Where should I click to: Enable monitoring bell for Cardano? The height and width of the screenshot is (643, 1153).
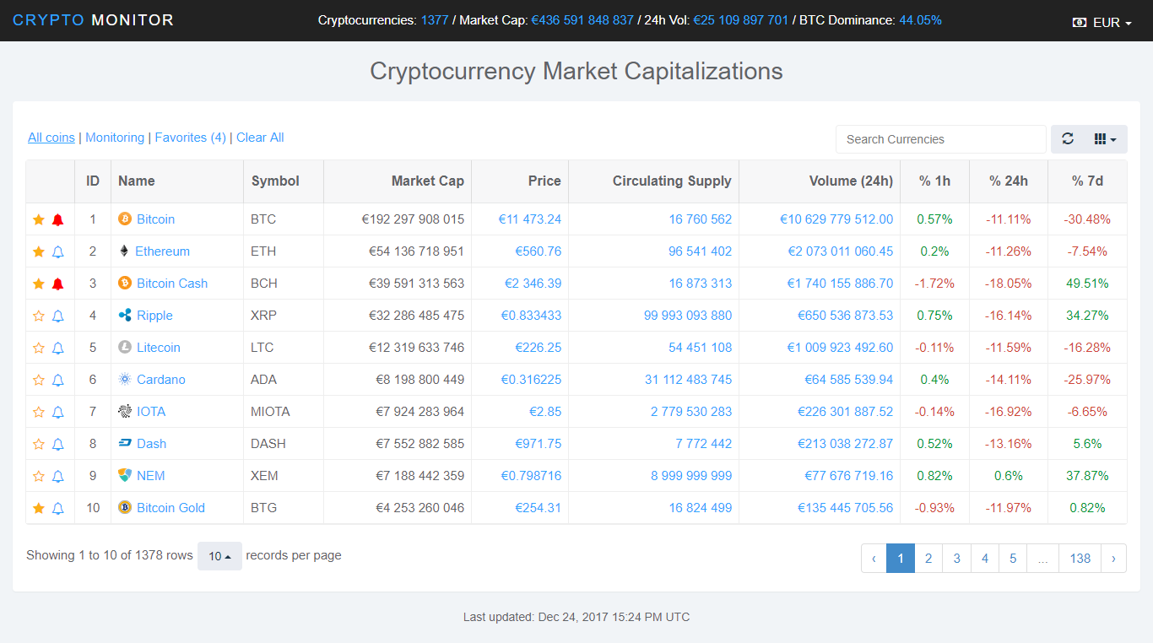point(57,380)
